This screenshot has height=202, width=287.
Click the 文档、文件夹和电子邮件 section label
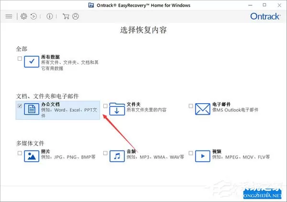pyautogui.click(x=47, y=96)
